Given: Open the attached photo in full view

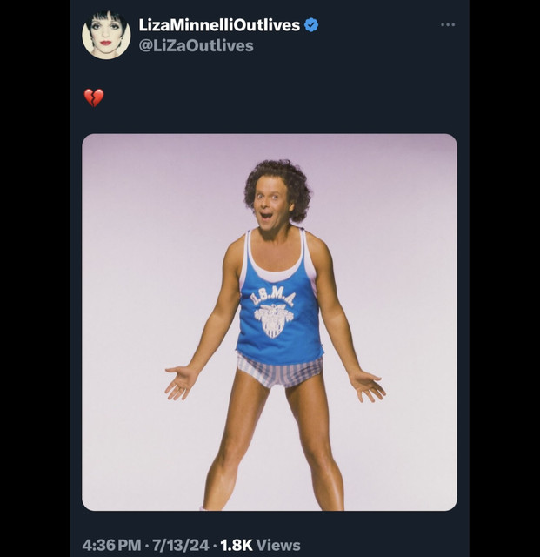Looking at the screenshot, I should coord(270,322).
